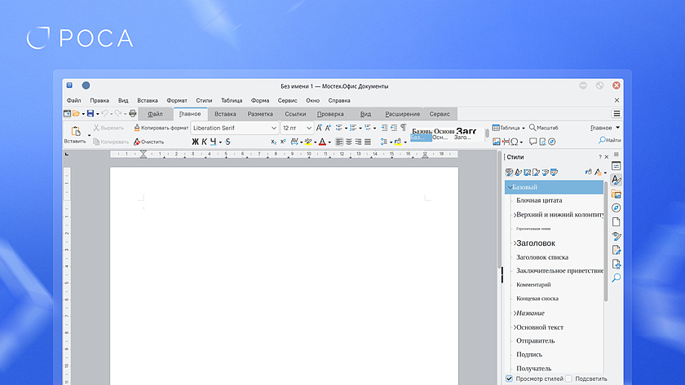Uncheck the "Просмотр стилей" checkbox

click(509, 378)
